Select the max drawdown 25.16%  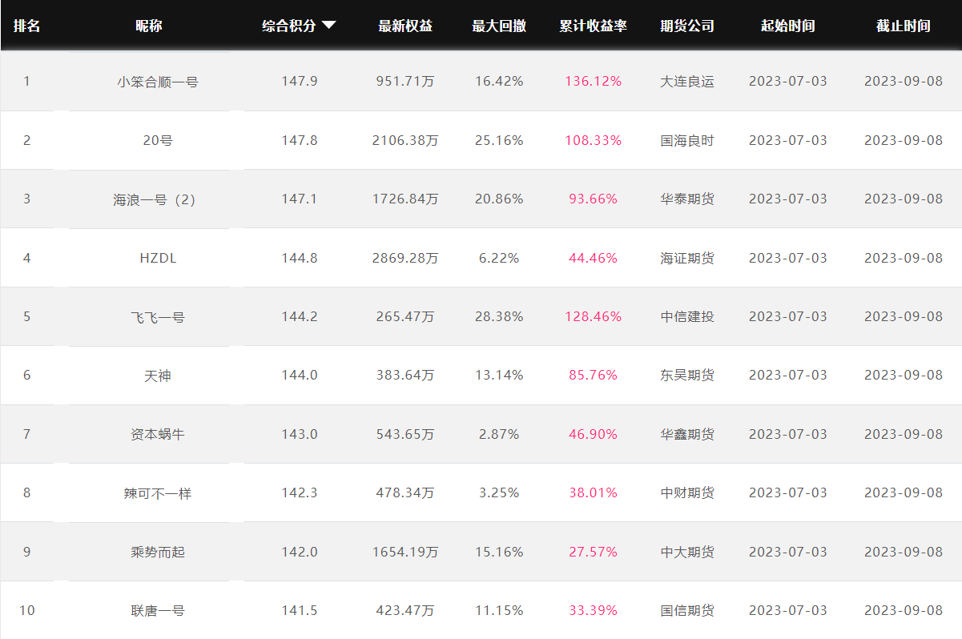[x=499, y=140]
